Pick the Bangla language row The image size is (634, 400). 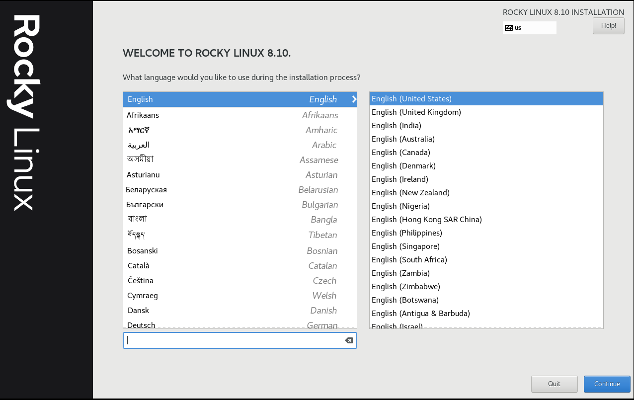click(240, 219)
